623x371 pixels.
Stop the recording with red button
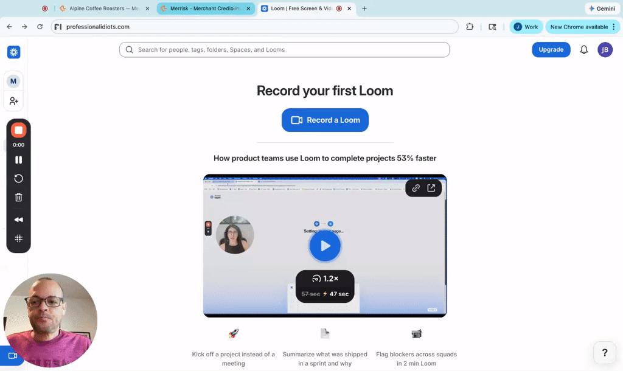(18, 130)
